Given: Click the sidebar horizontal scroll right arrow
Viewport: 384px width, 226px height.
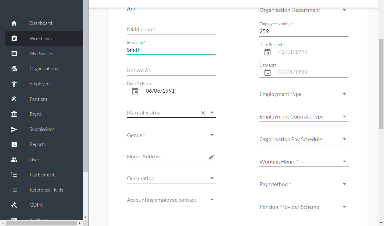Looking at the screenshot, I should (80, 223).
